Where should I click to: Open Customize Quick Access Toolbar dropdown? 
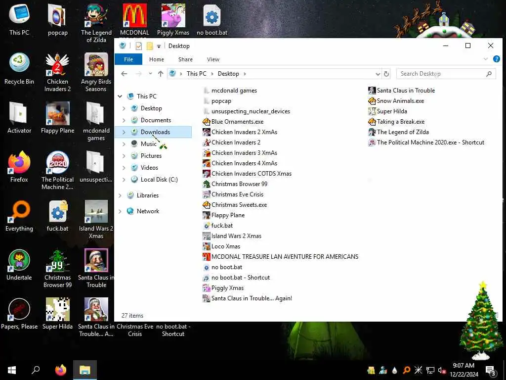coord(159,46)
